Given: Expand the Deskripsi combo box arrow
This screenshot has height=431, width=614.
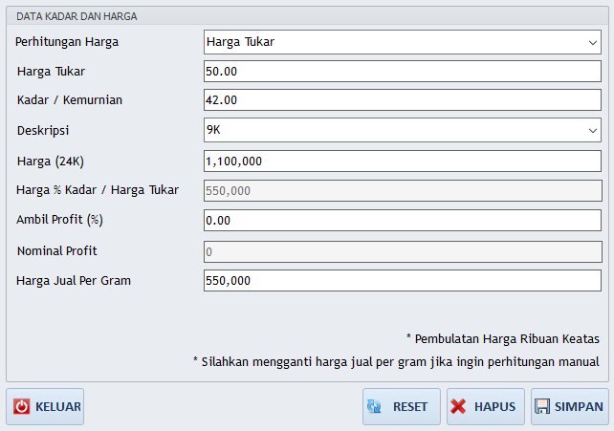Looking at the screenshot, I should pos(592,130).
